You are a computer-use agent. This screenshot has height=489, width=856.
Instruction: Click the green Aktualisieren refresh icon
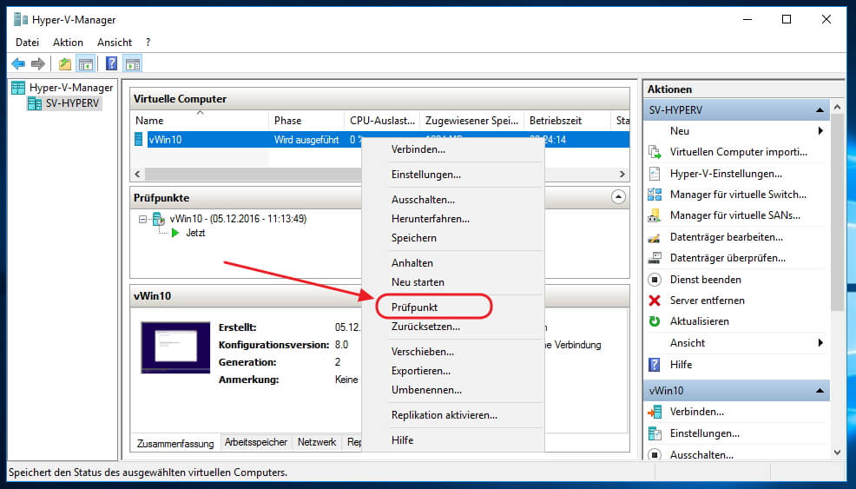point(654,321)
